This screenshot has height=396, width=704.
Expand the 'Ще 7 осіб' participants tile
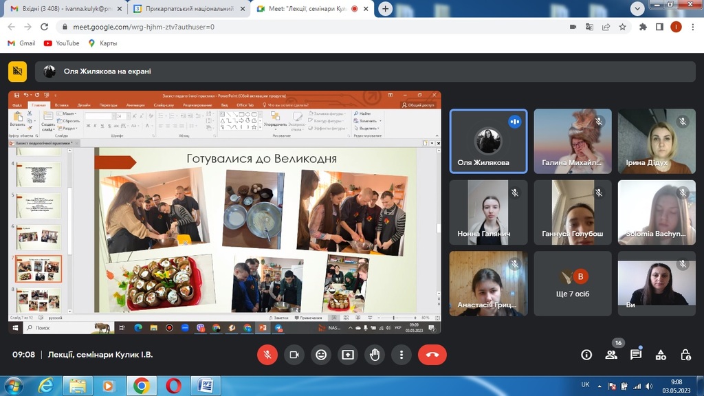tap(572, 283)
